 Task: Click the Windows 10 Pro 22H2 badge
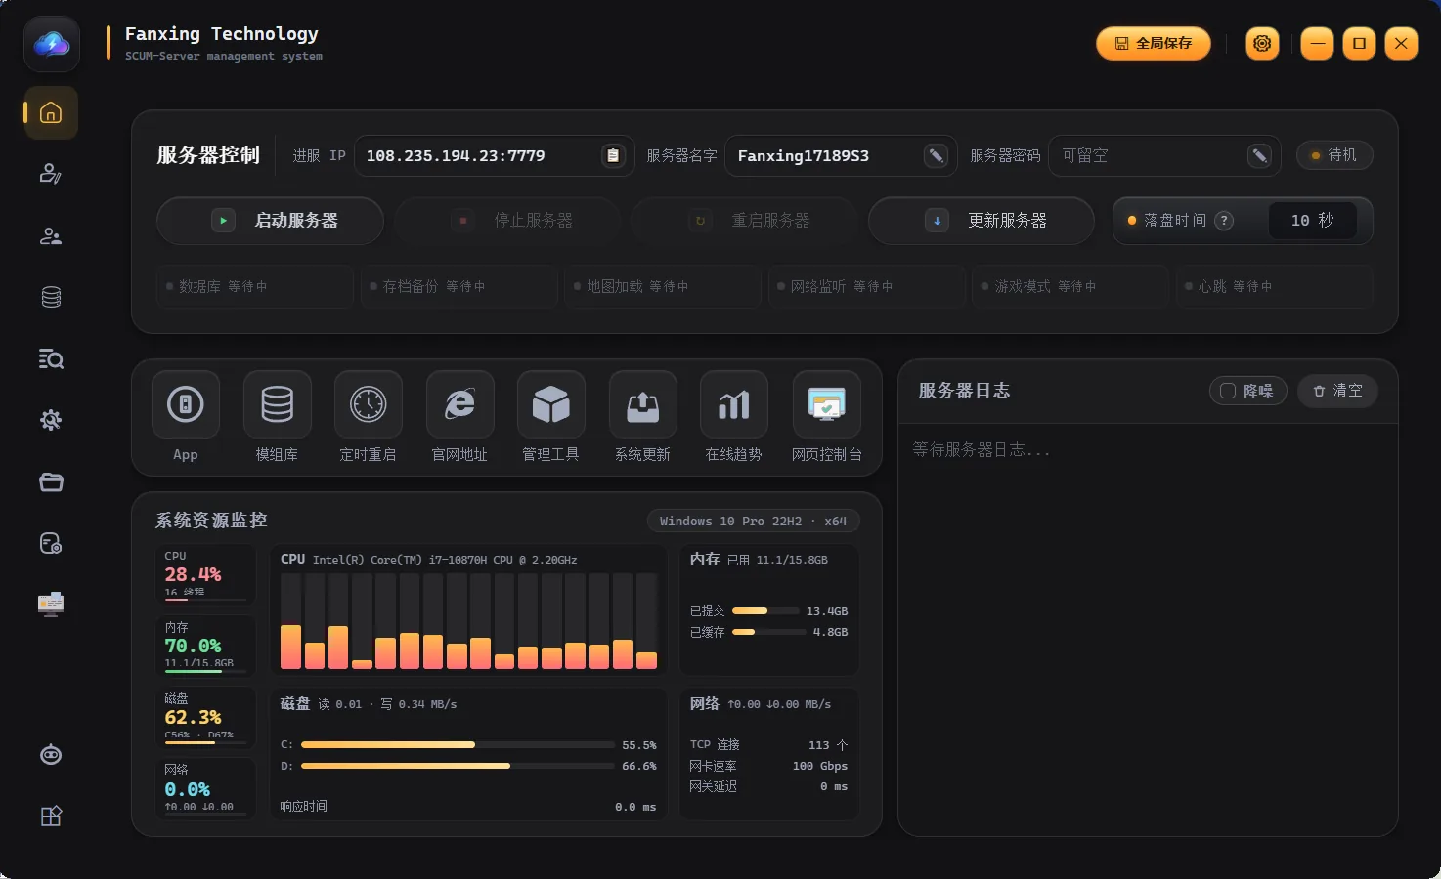coord(753,522)
